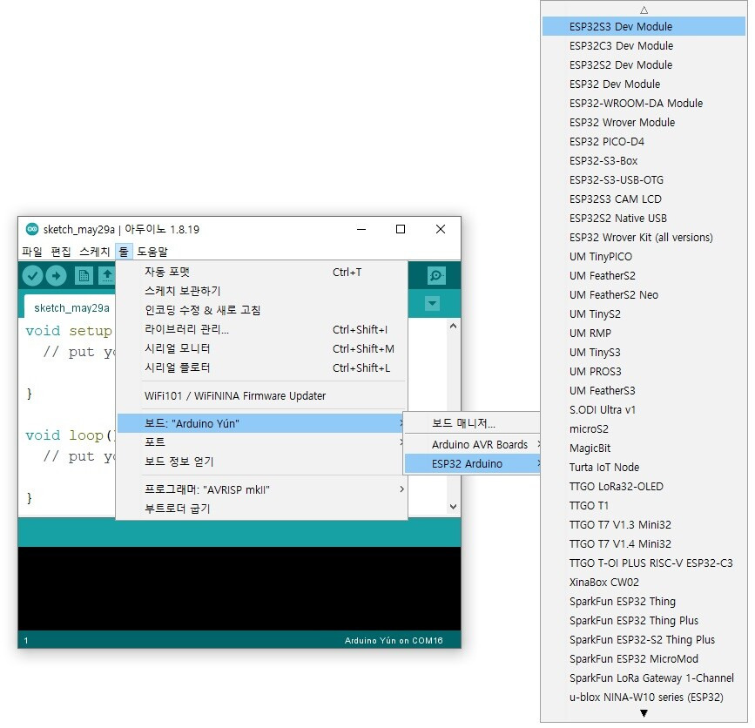
Task: Expand the 포트 submenu
Action: [x=260, y=442]
